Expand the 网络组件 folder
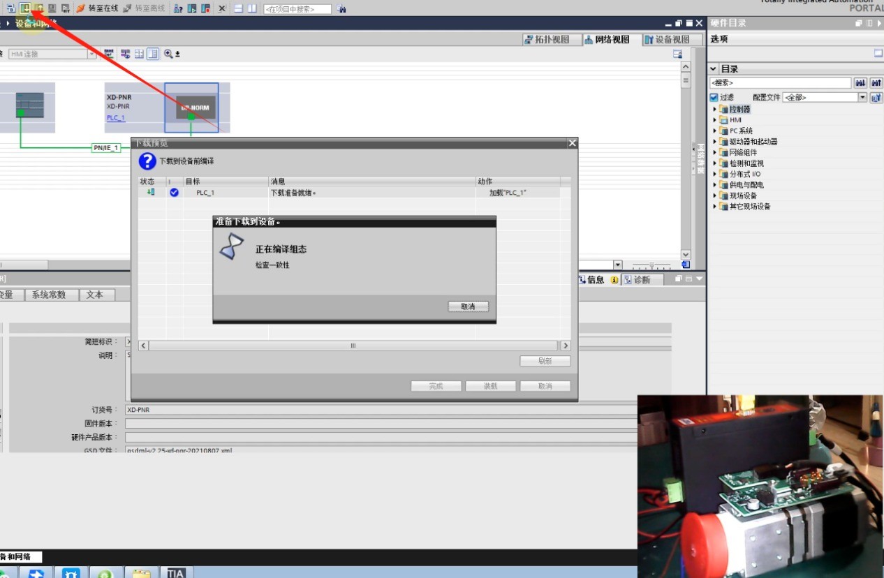 pos(715,153)
